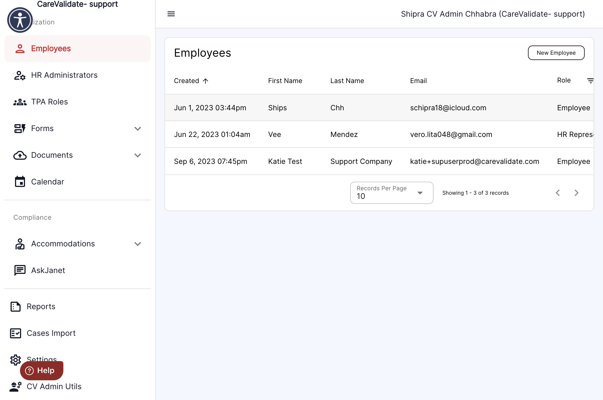Click the New Employee button
Image resolution: width=603 pixels, height=400 pixels.
pyautogui.click(x=556, y=53)
